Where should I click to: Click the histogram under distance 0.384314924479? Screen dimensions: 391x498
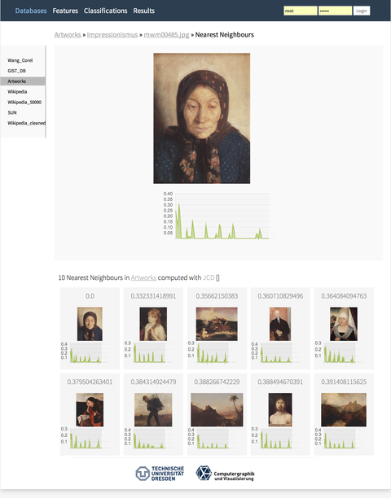tap(148, 439)
